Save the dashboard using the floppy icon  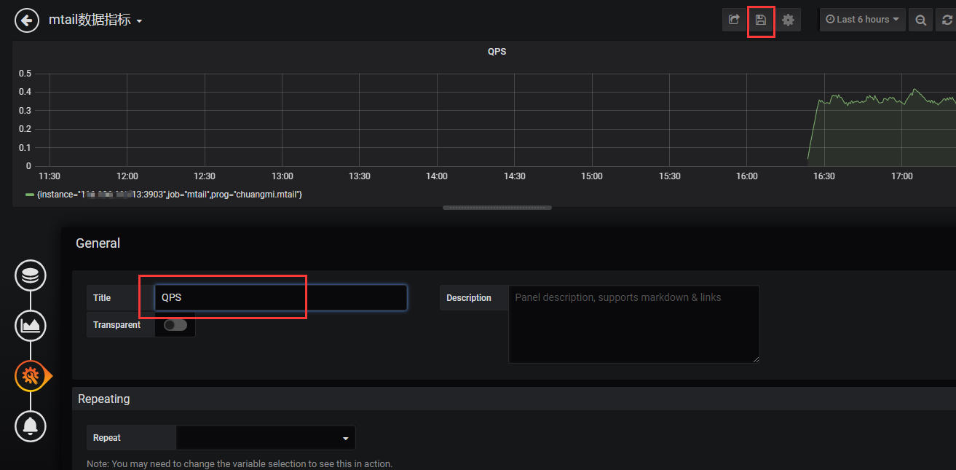point(761,20)
